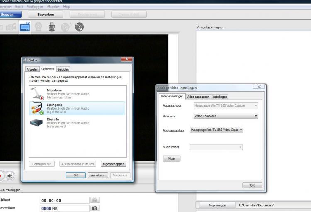Viewport: 311px width, 212px height.
Task: Select the TV signal capture icon
Action: point(25,27)
